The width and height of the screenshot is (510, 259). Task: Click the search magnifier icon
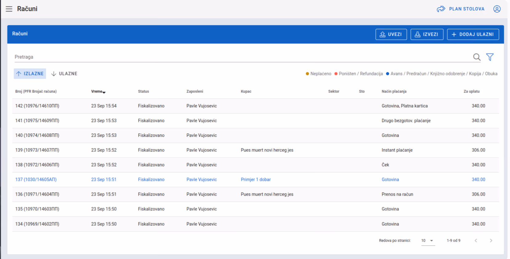(477, 57)
